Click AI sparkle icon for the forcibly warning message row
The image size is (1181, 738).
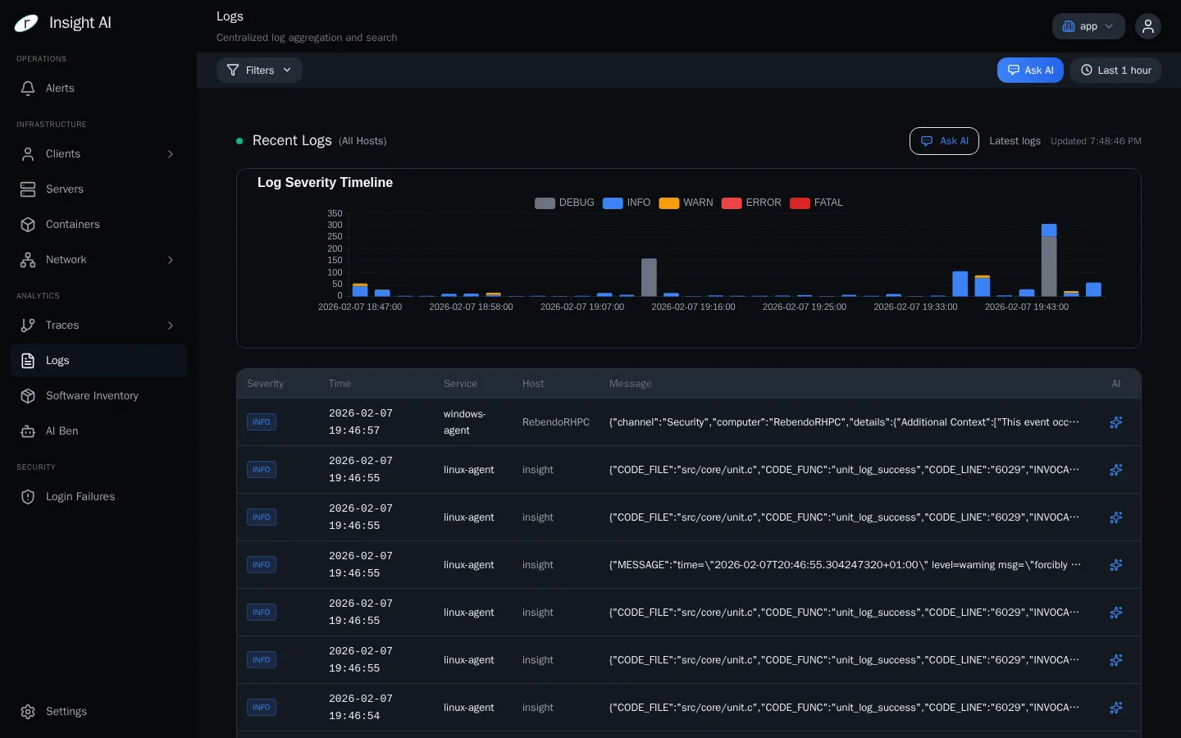point(1116,565)
